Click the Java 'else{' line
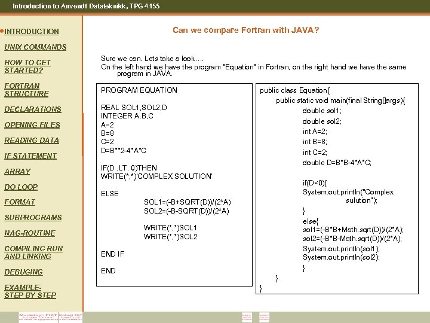 311,221
